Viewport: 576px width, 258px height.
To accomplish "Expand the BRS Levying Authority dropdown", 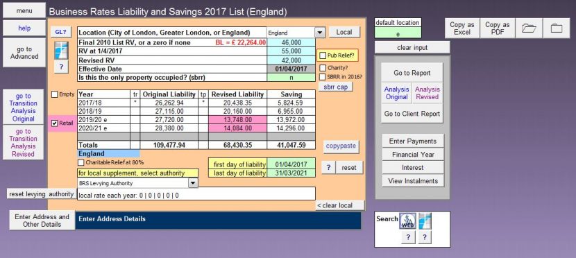I will 193,183.
